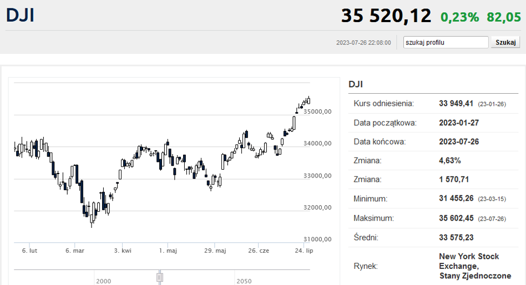Click the Średni value 33 575,23
This screenshot has height=285, width=526.
(456, 237)
